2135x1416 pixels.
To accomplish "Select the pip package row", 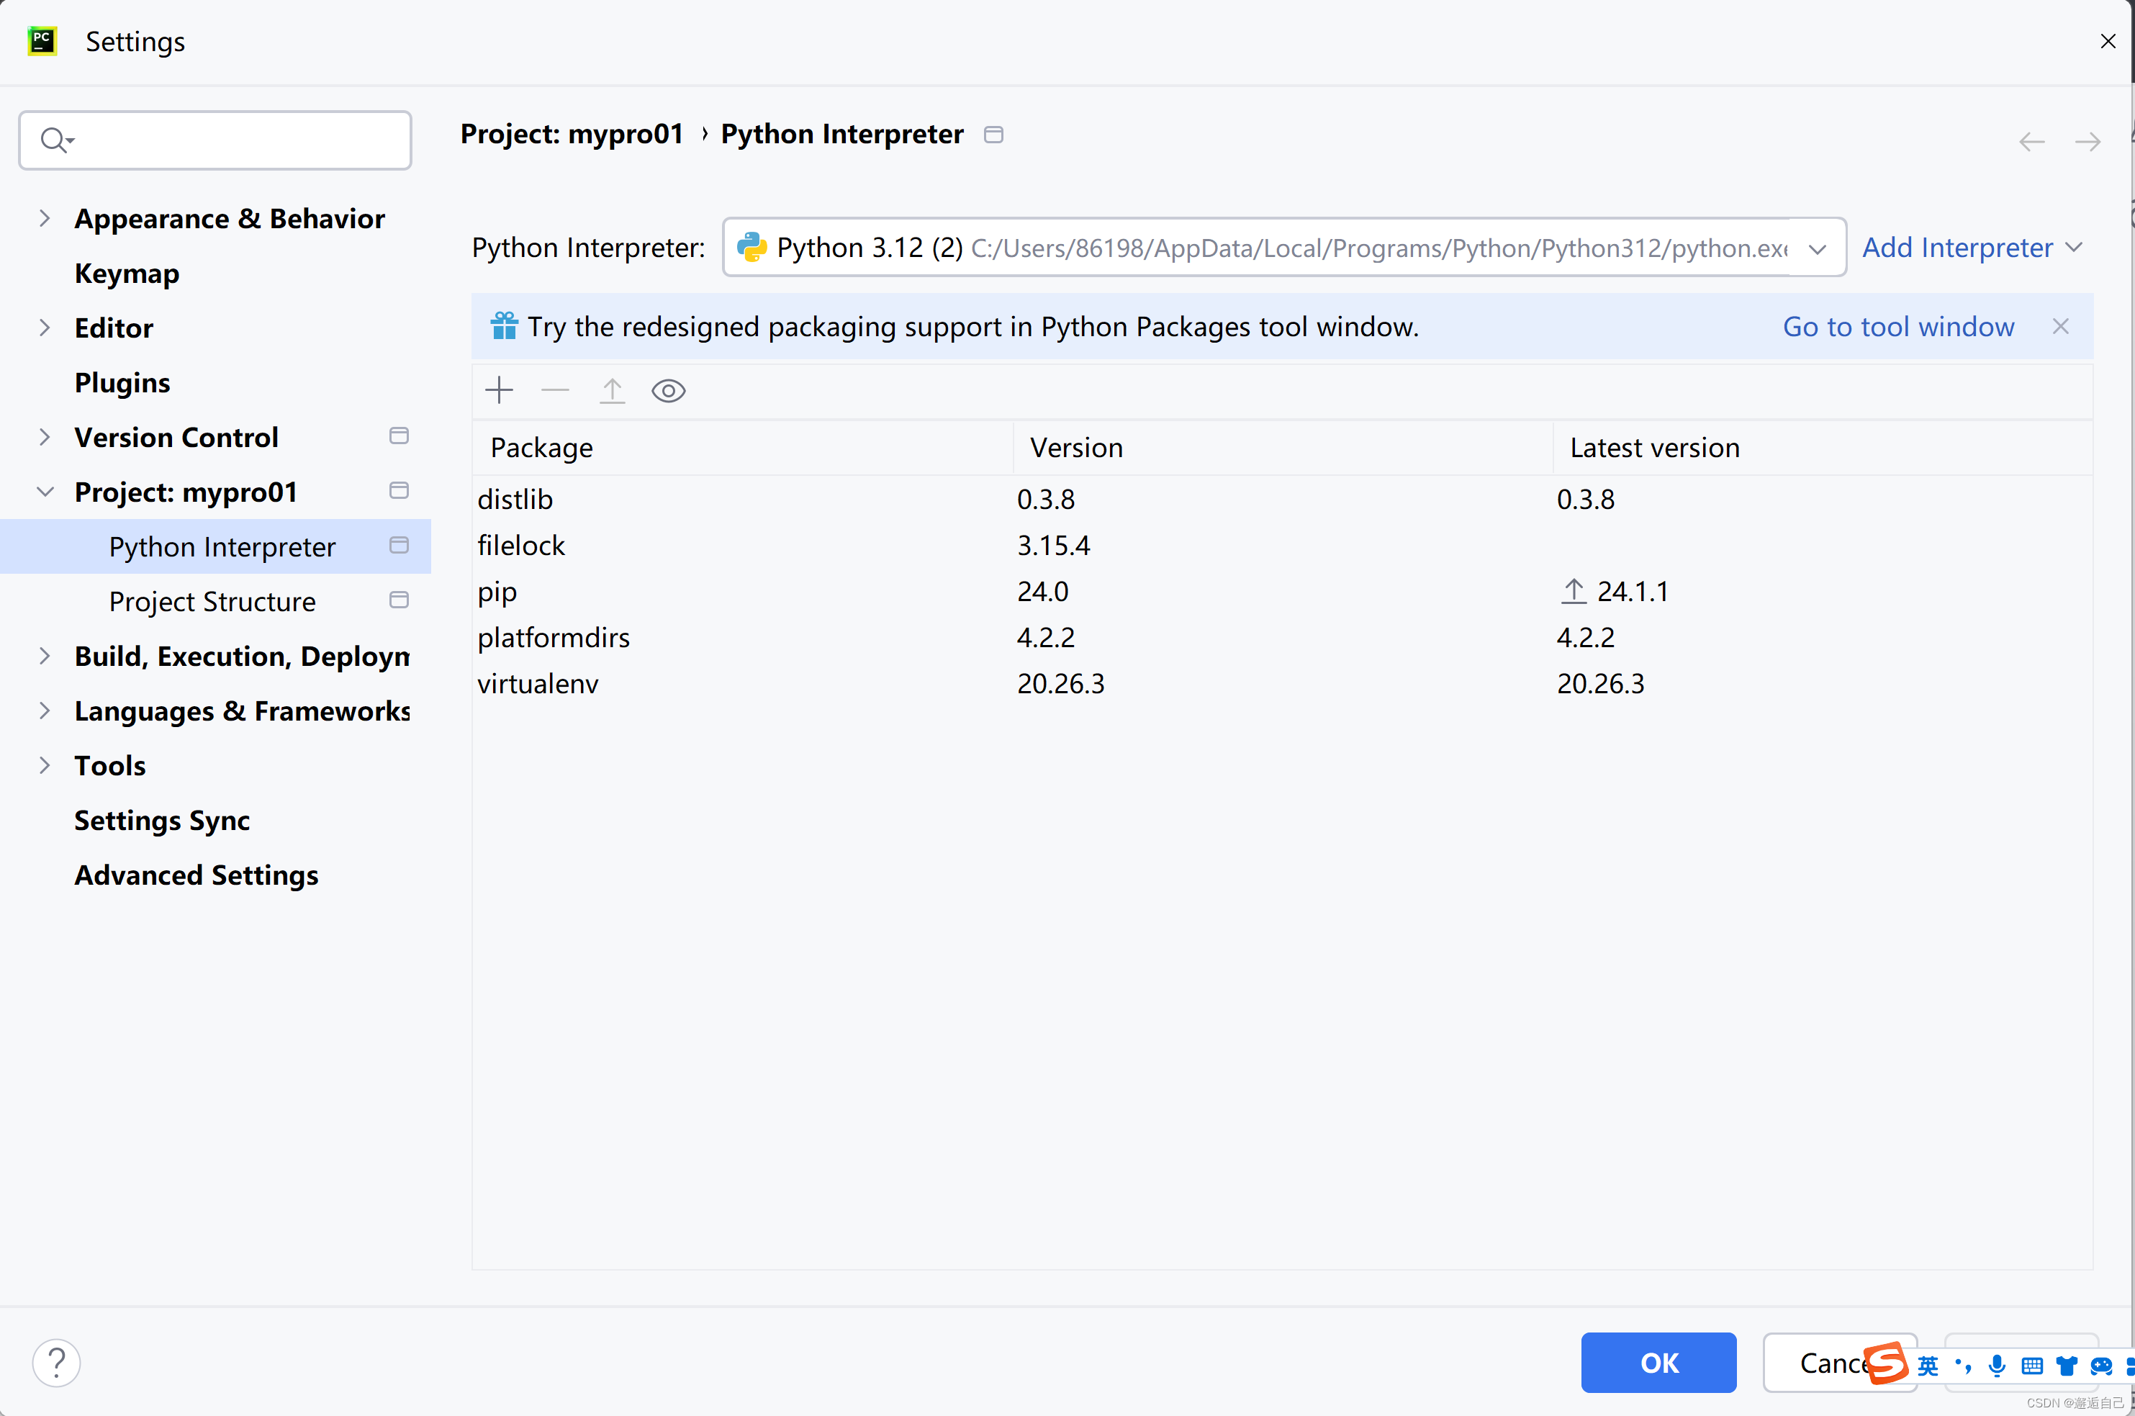I will pyautogui.click(x=1282, y=590).
